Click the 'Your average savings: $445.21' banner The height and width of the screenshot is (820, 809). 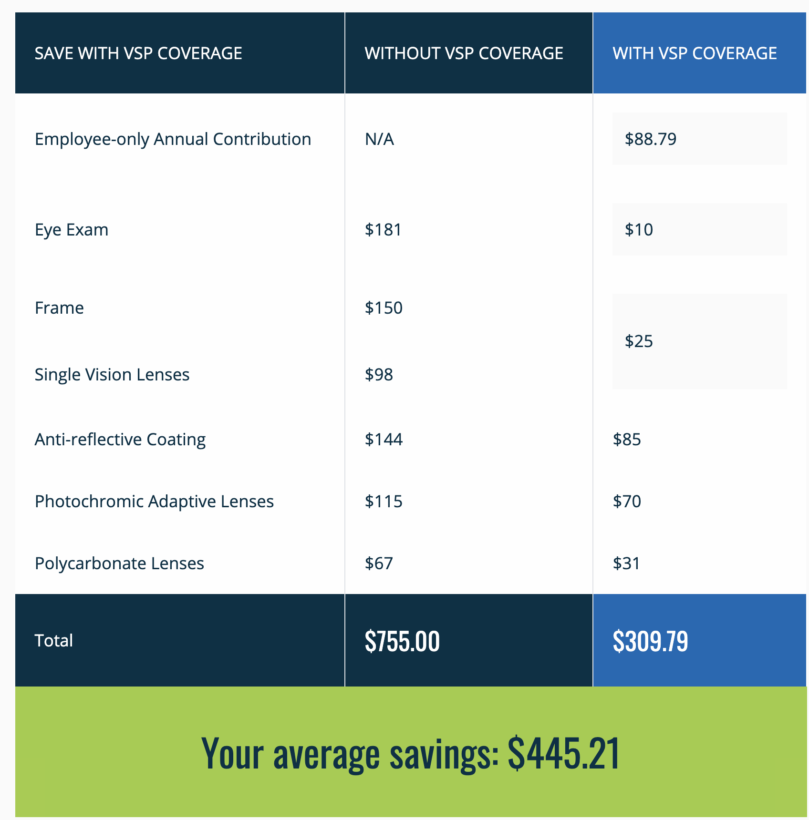pyautogui.click(x=410, y=753)
